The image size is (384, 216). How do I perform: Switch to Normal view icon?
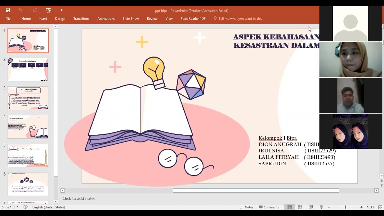(x=289, y=207)
